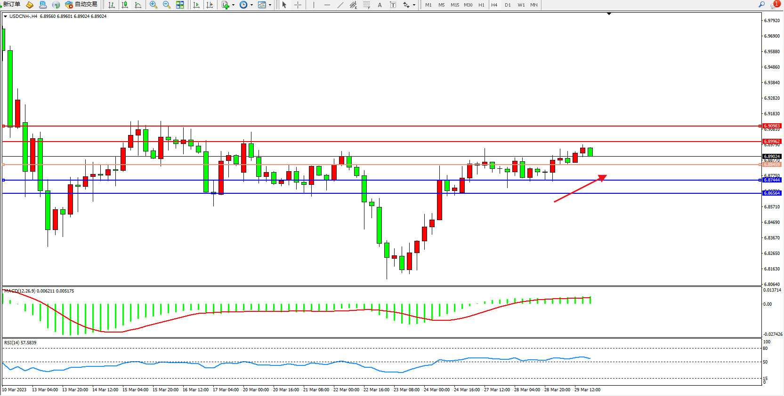
Task: Select the Crosshair tool
Action: pos(298,5)
